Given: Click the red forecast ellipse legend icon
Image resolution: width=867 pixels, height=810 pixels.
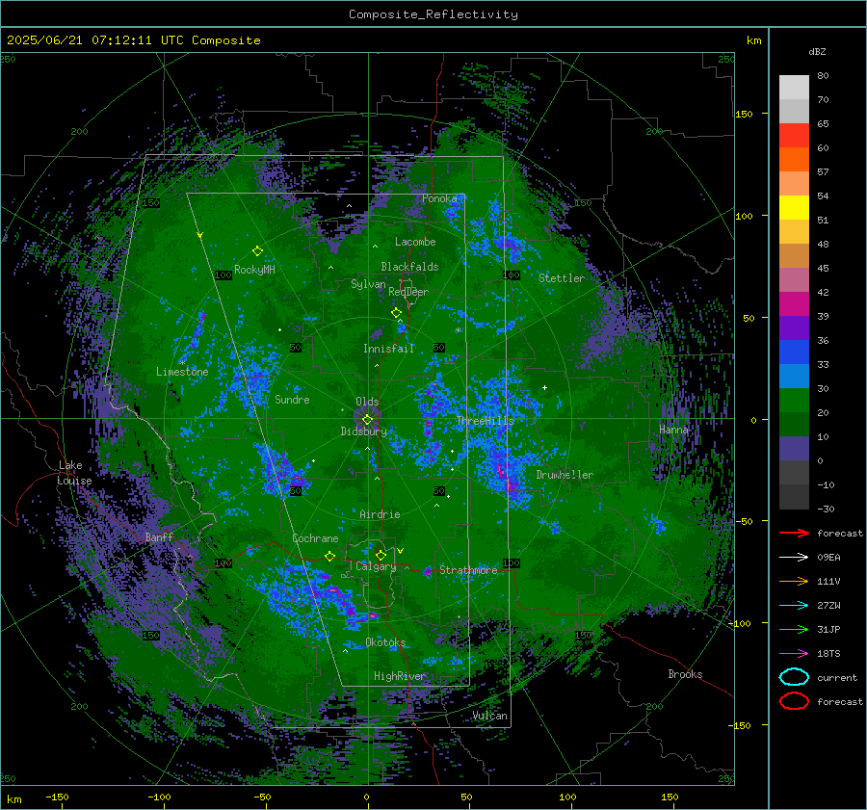Looking at the screenshot, I should pyautogui.click(x=794, y=701).
